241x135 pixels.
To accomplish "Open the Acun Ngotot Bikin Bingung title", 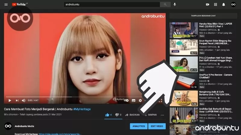I will click(215, 42).
